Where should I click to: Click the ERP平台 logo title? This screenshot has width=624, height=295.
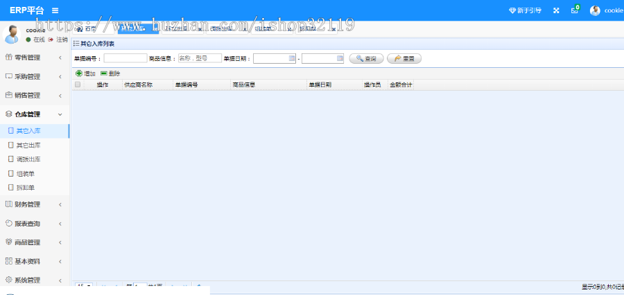click(x=26, y=11)
